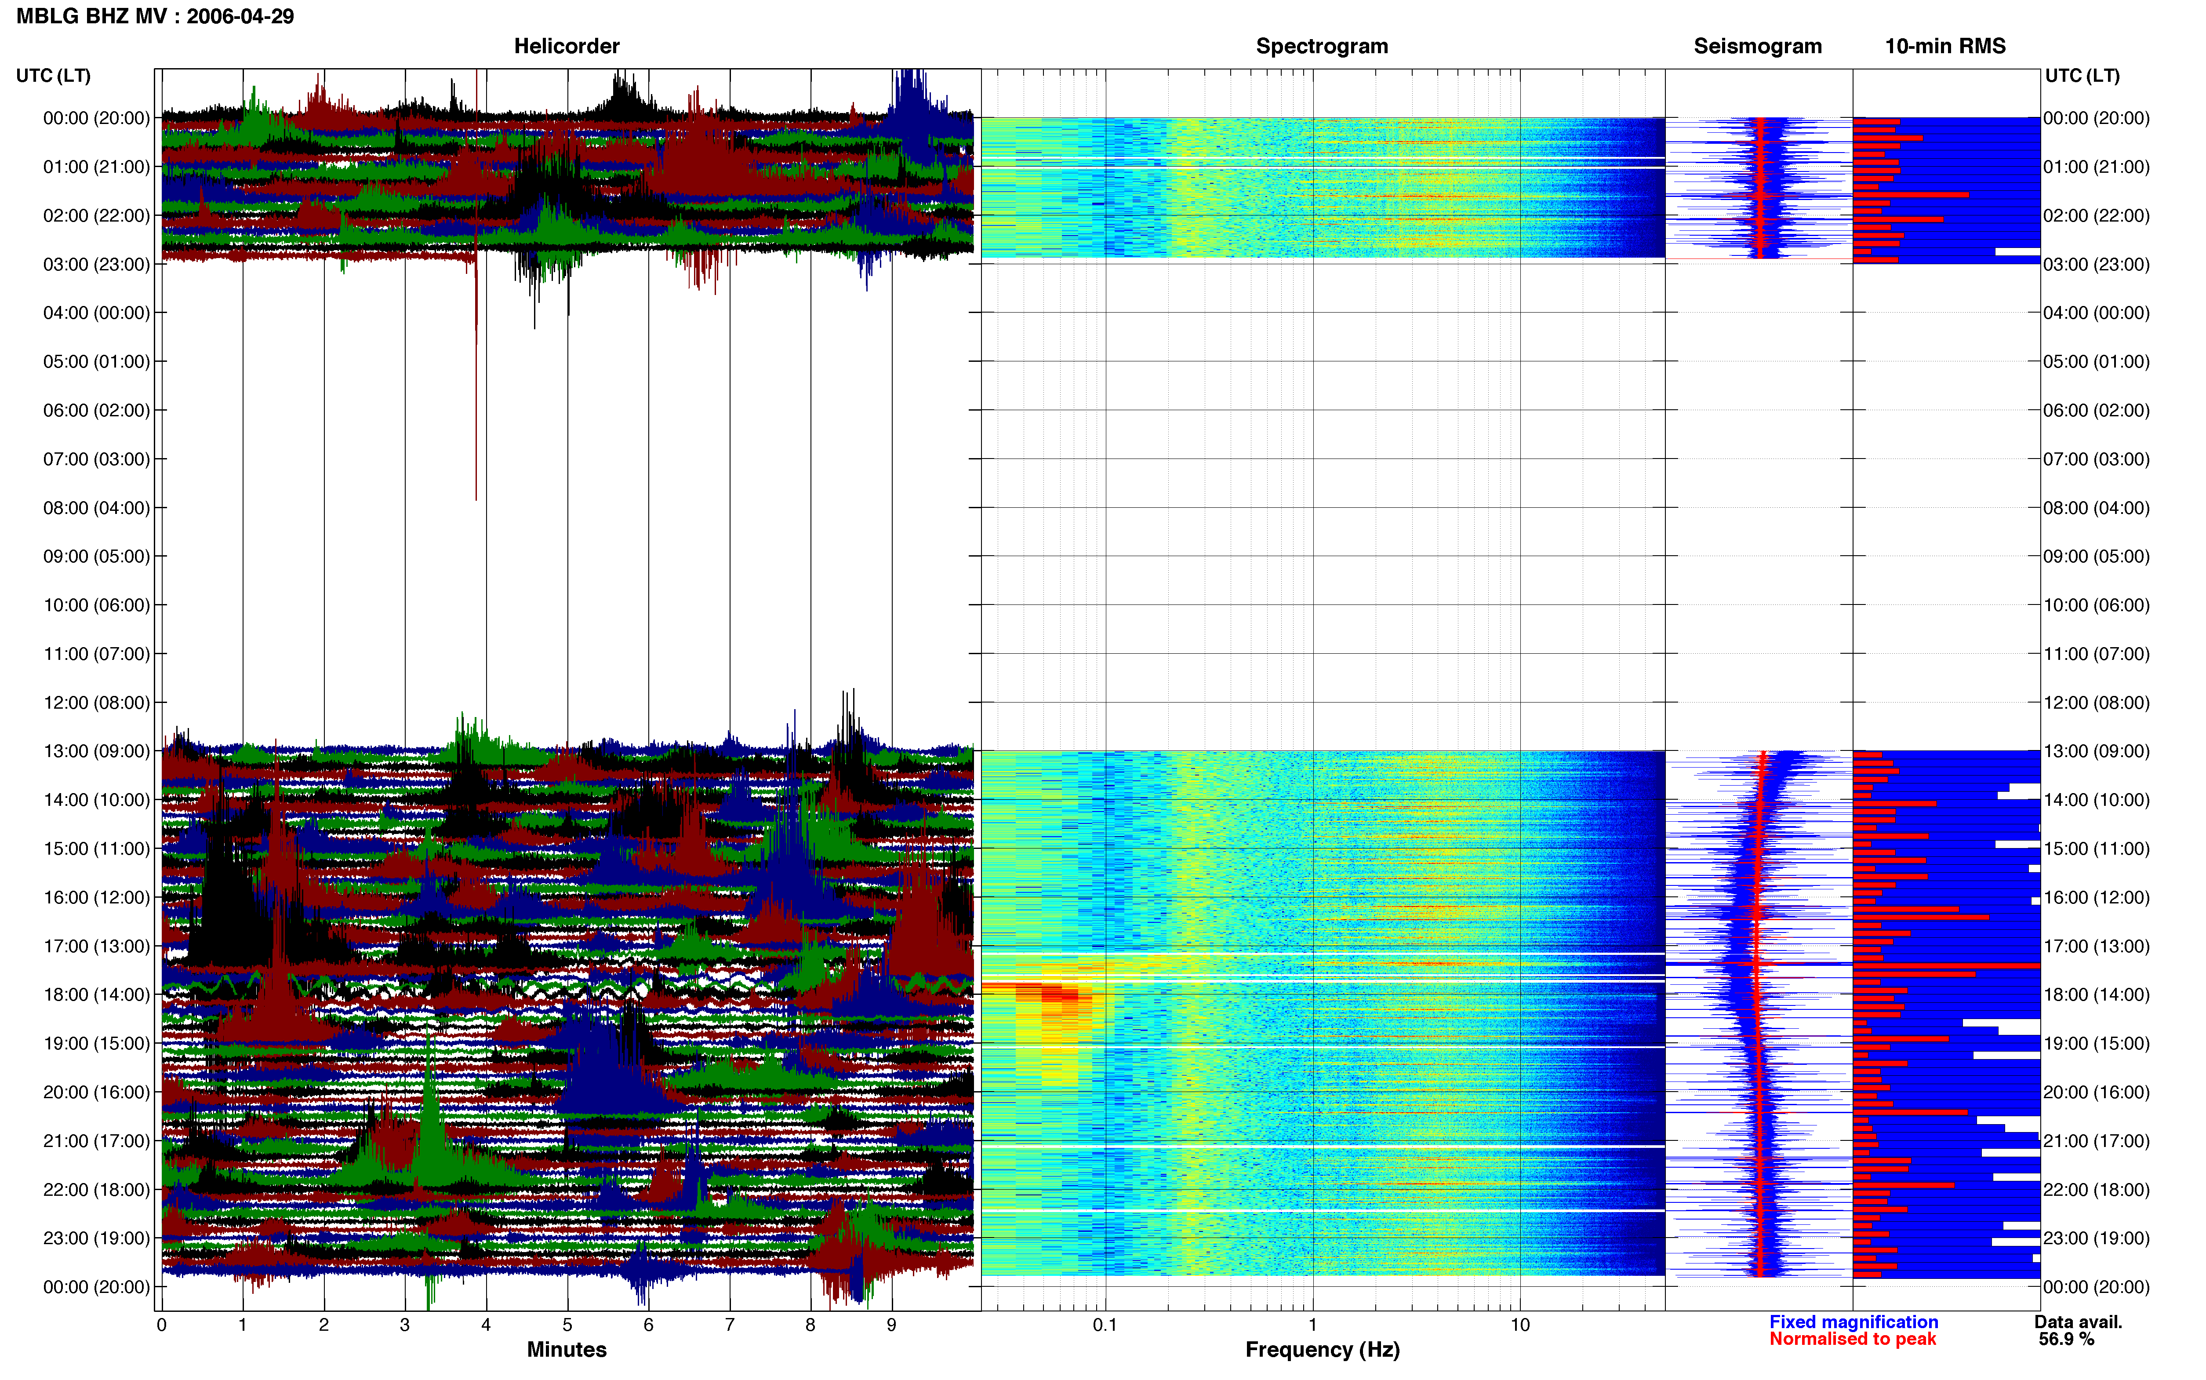Select the Helicorder panel heading
This screenshot has width=2206, height=1380.
(567, 46)
